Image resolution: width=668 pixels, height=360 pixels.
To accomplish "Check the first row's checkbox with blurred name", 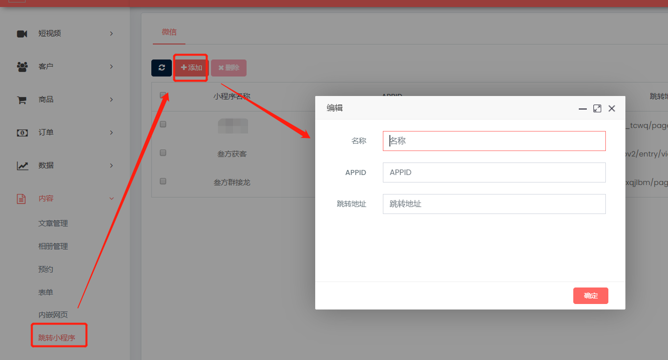I will point(163,124).
